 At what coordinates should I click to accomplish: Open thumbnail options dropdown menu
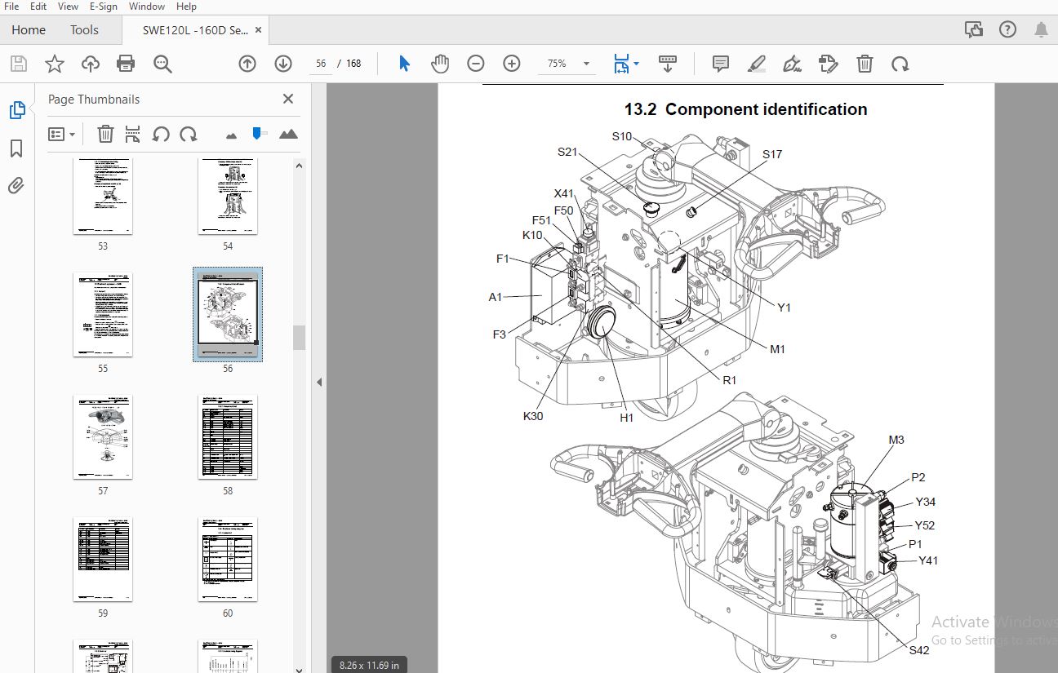[62, 134]
